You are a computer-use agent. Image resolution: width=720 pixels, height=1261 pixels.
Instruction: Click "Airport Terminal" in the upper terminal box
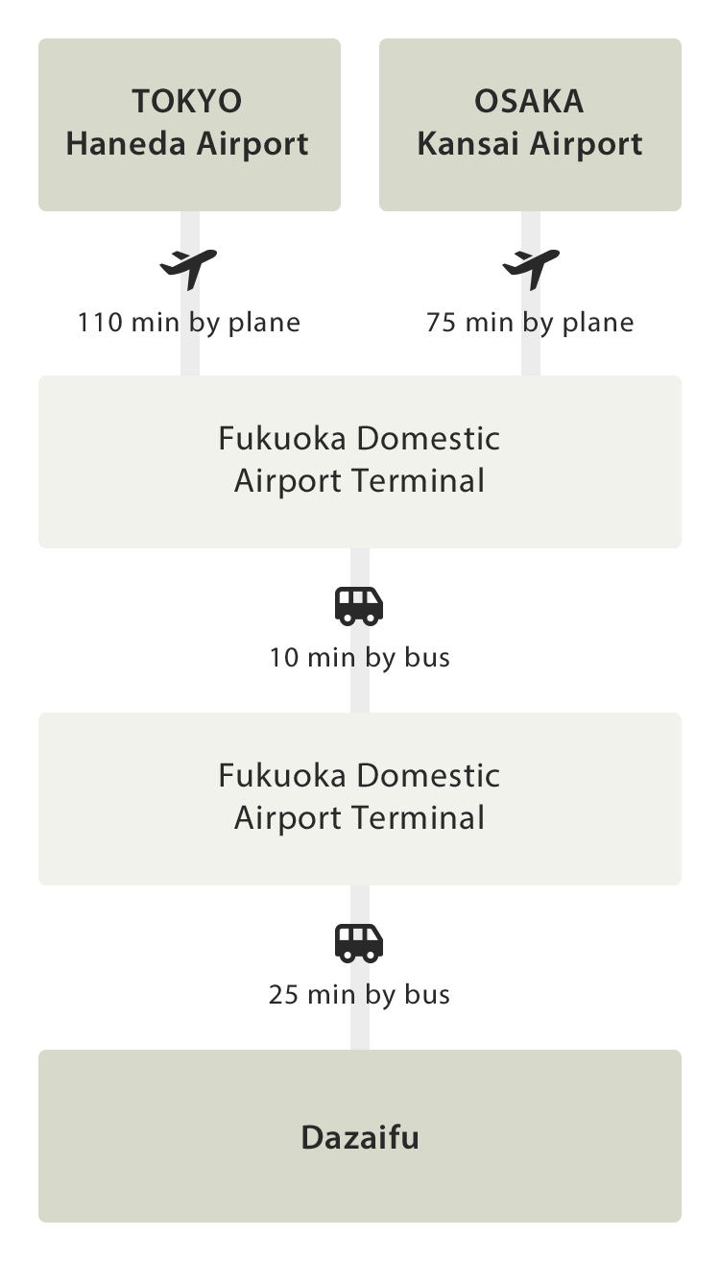click(x=359, y=481)
